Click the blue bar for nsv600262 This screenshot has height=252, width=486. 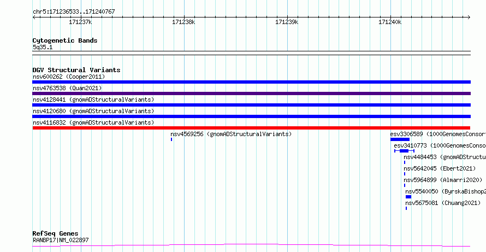[251, 82]
